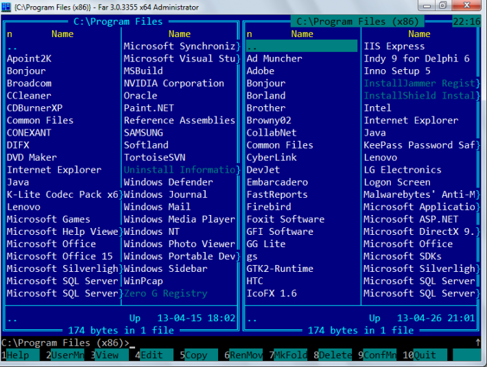Image resolution: width=487 pixels, height=367 pixels.
Task: Select the WinPcap folder
Action: click(143, 281)
